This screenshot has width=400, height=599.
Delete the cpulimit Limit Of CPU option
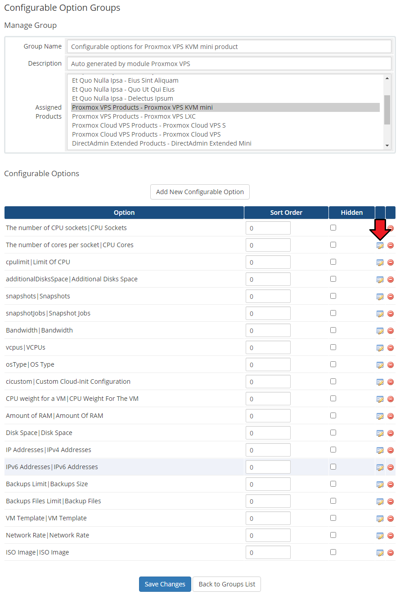[391, 262]
